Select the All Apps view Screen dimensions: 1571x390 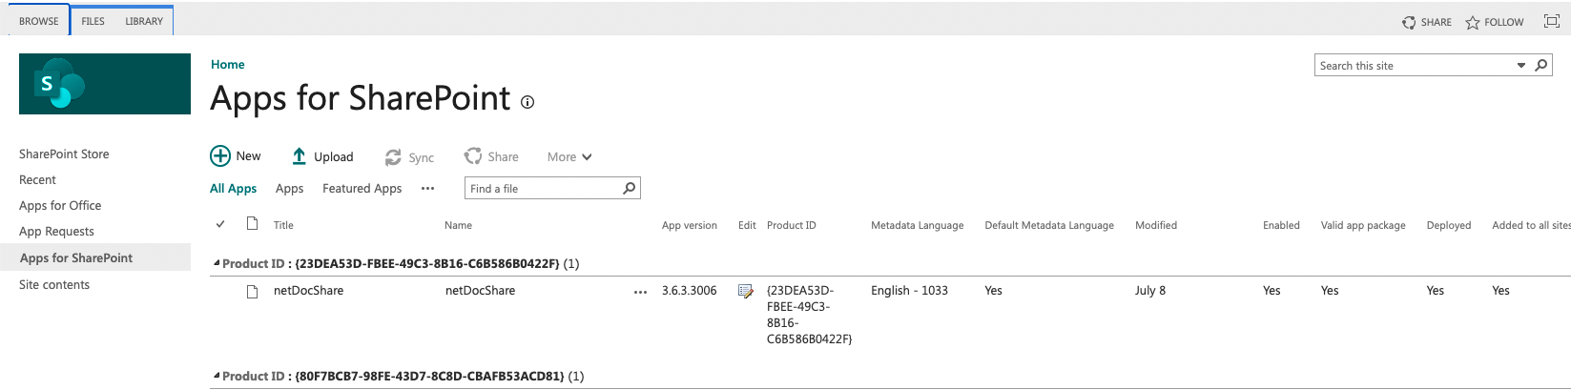tap(233, 189)
